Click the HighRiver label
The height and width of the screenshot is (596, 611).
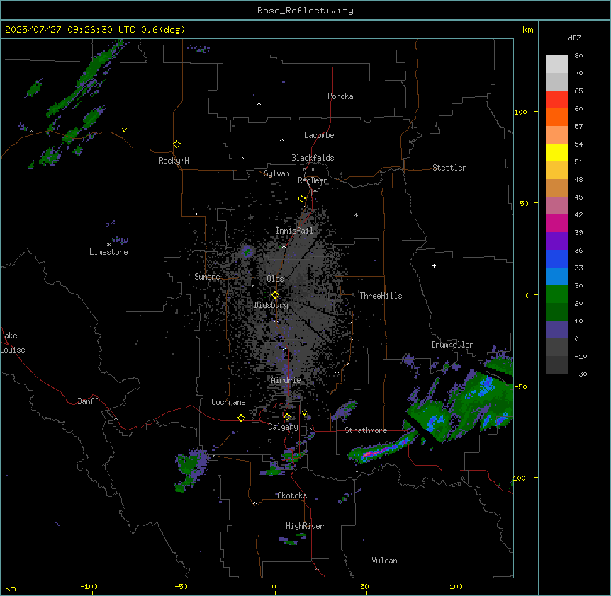tap(305, 526)
